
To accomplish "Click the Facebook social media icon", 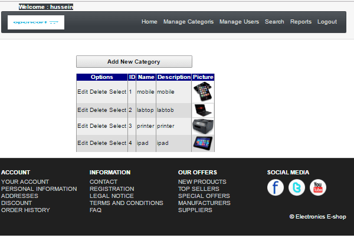I will 276,187.
